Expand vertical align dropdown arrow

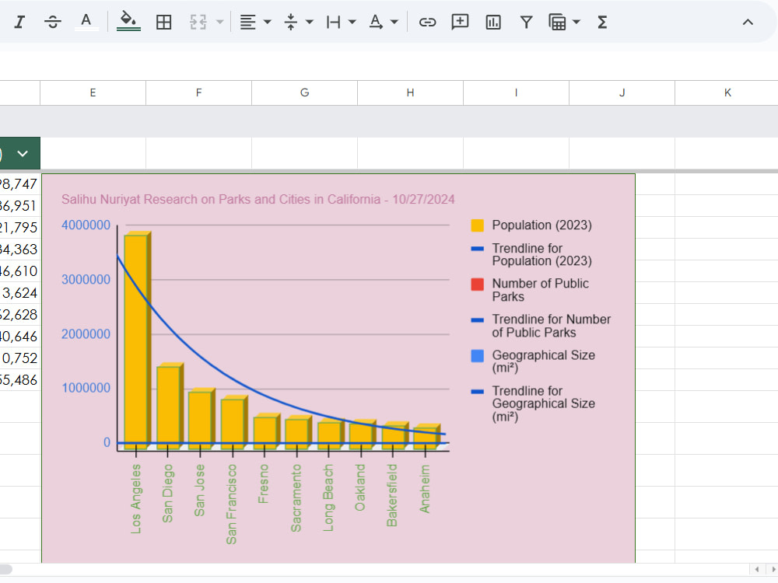(310, 22)
